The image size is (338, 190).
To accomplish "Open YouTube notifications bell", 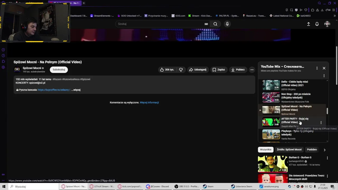I will click(317, 24).
